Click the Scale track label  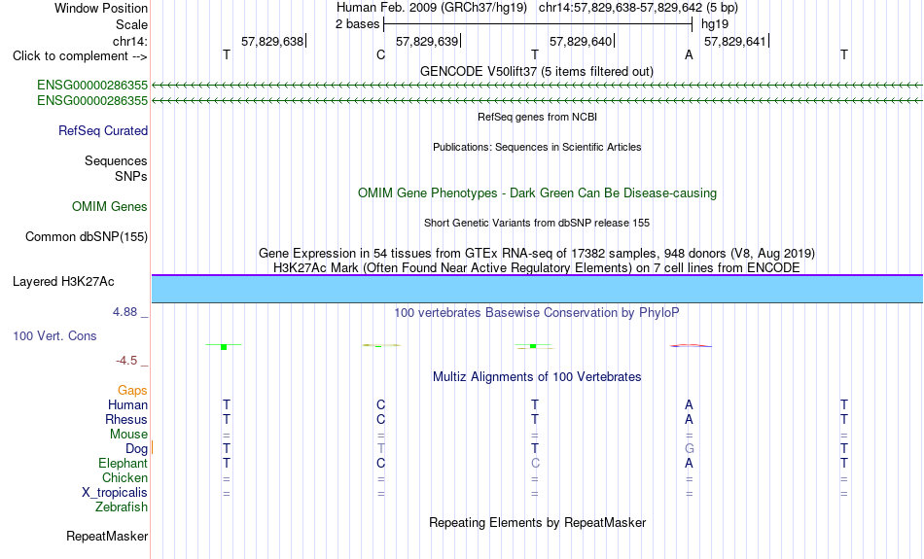(x=131, y=24)
